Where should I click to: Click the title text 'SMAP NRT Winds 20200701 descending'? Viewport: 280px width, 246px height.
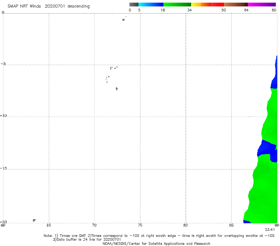[x=48, y=6]
